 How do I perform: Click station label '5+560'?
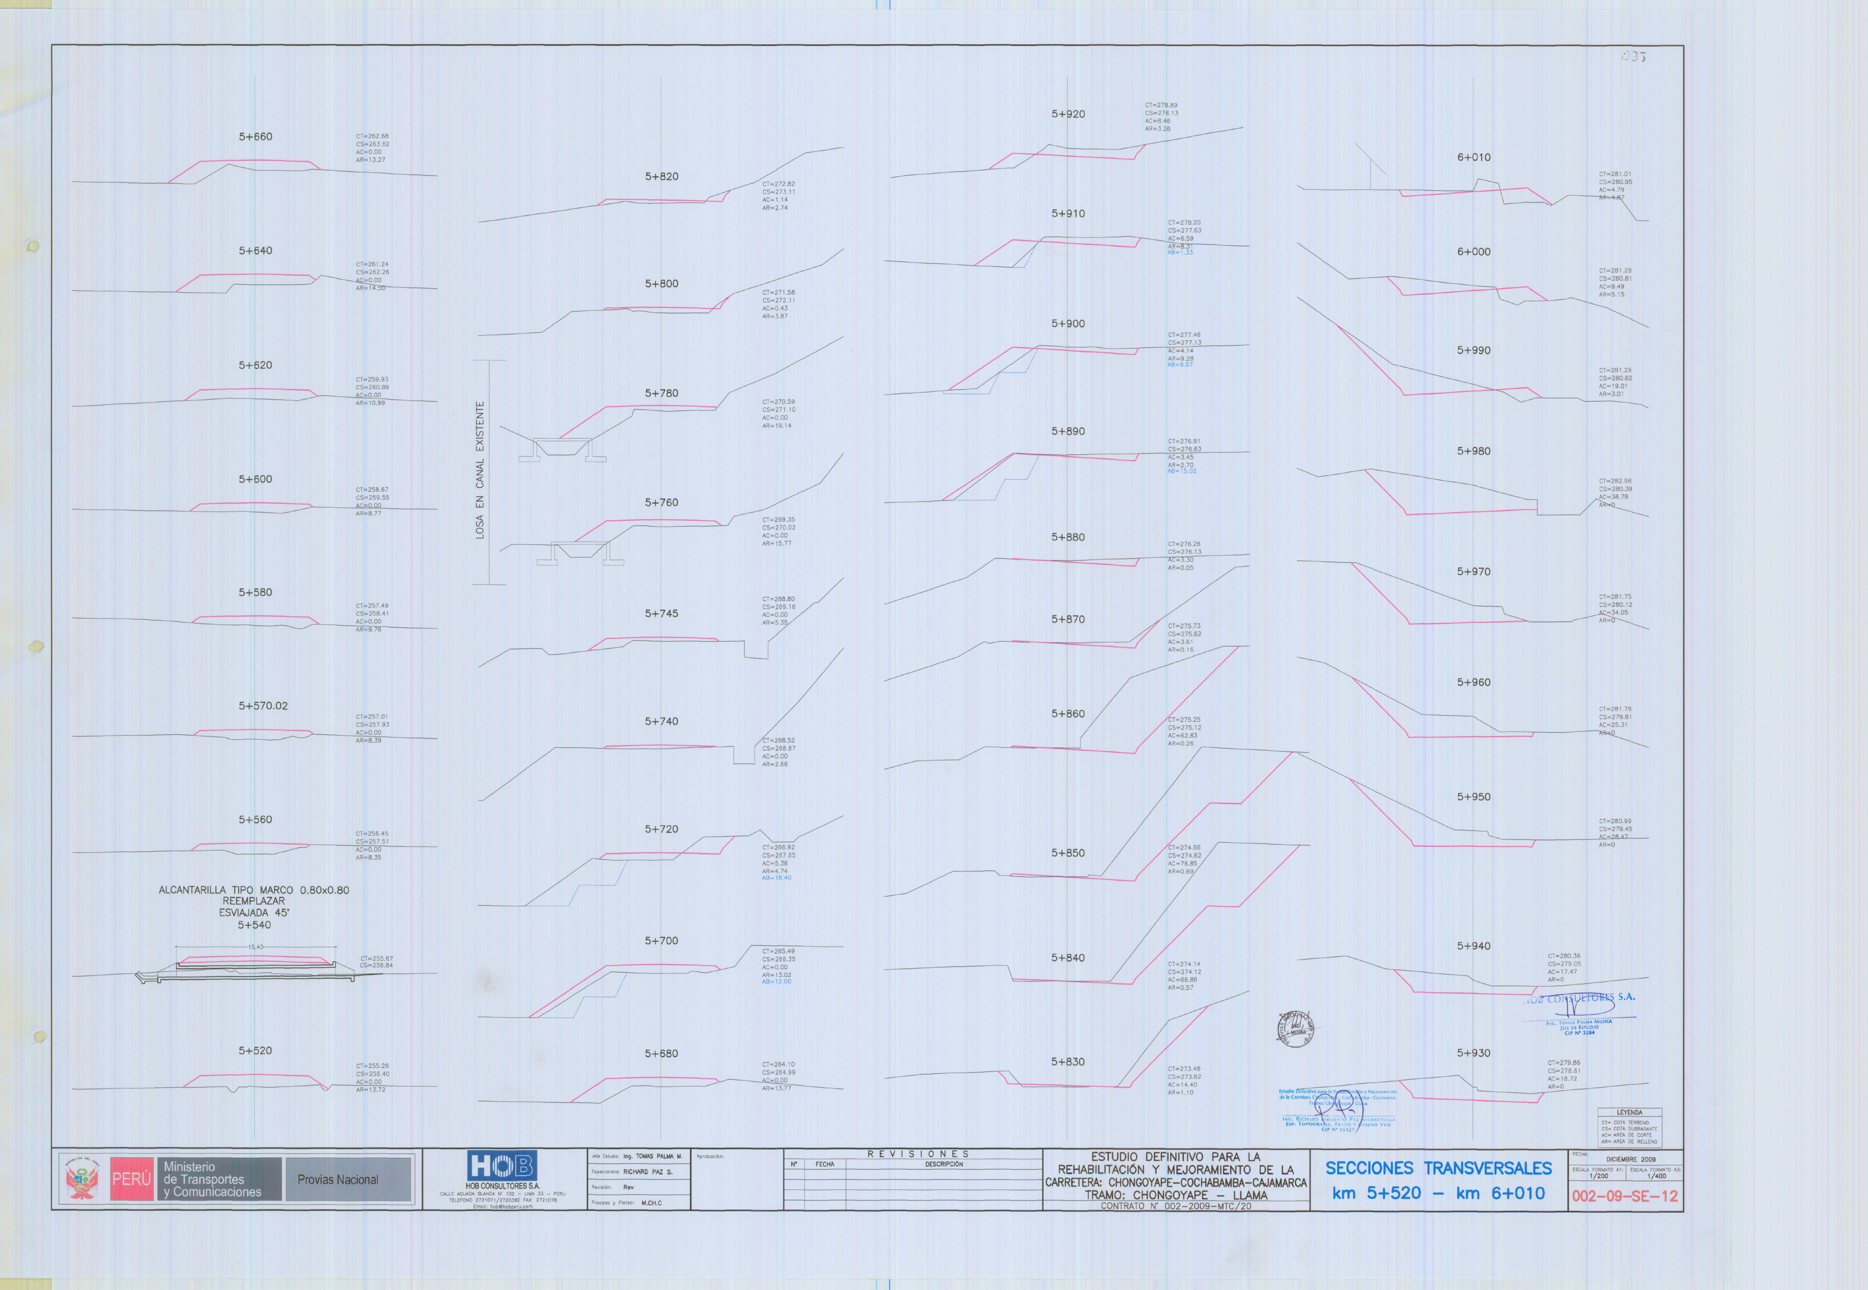pos(256,820)
